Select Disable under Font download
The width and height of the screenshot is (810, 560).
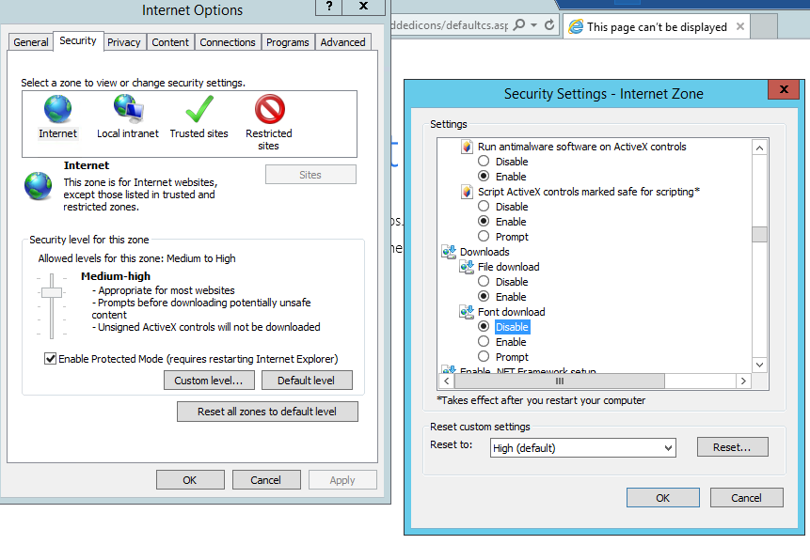pos(484,326)
